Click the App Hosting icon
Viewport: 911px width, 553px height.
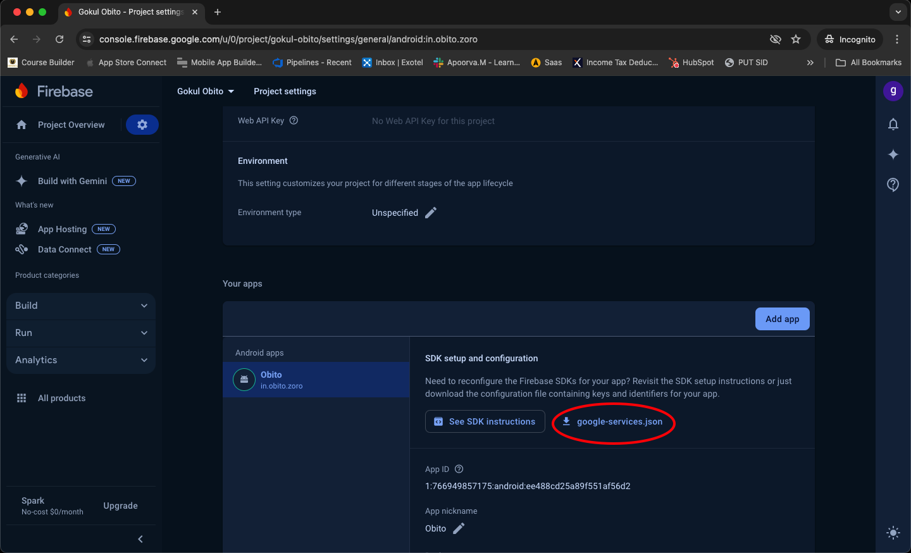coord(22,229)
